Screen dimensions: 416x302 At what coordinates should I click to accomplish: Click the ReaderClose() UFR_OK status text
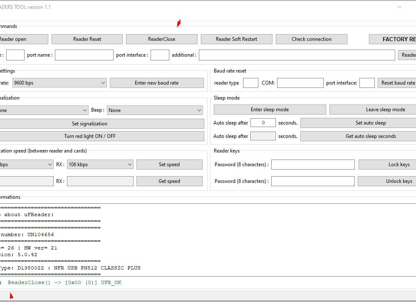tap(64, 282)
